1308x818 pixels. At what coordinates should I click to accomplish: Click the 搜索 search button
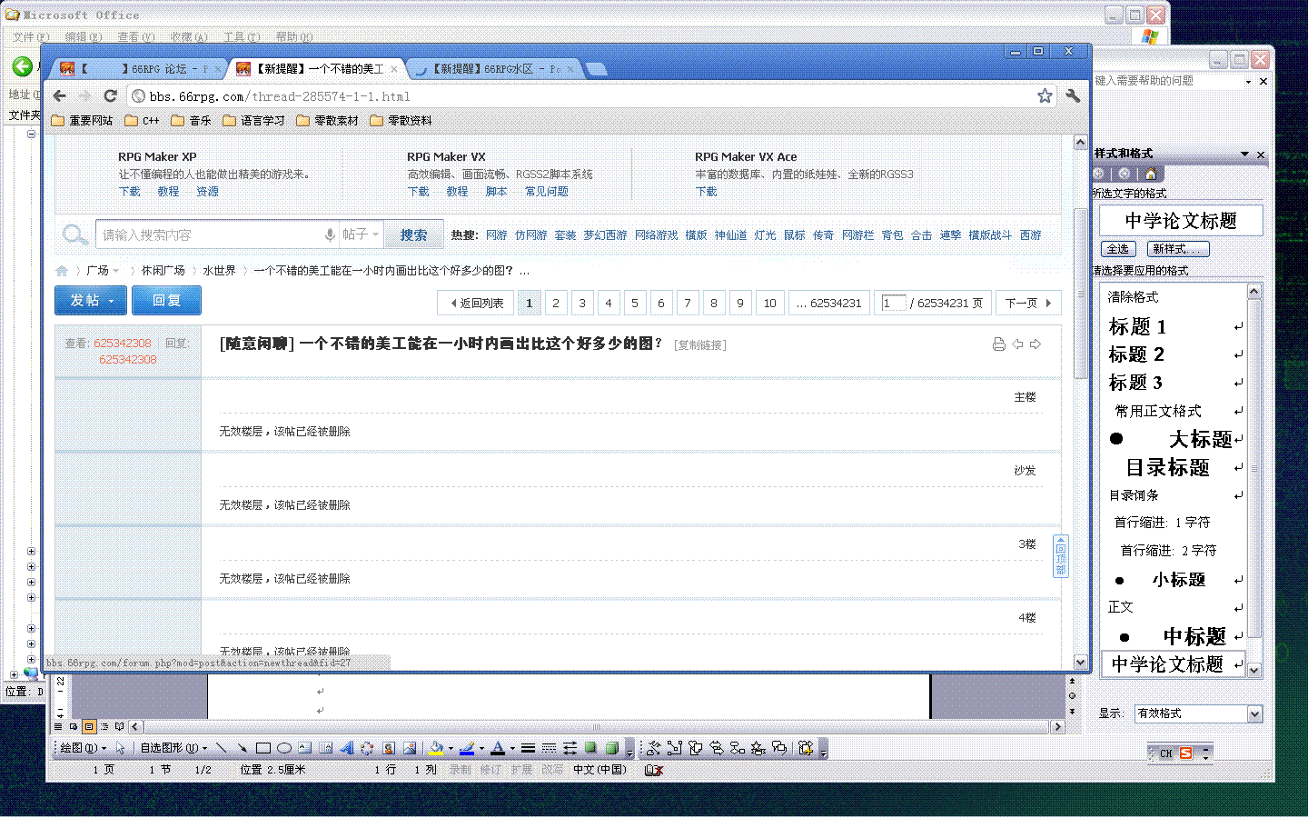(413, 234)
